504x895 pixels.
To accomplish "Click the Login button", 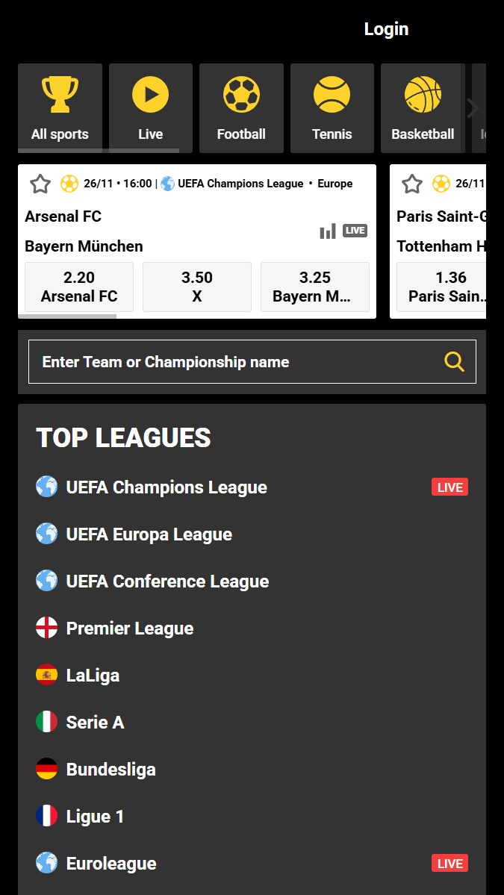I will tap(386, 29).
